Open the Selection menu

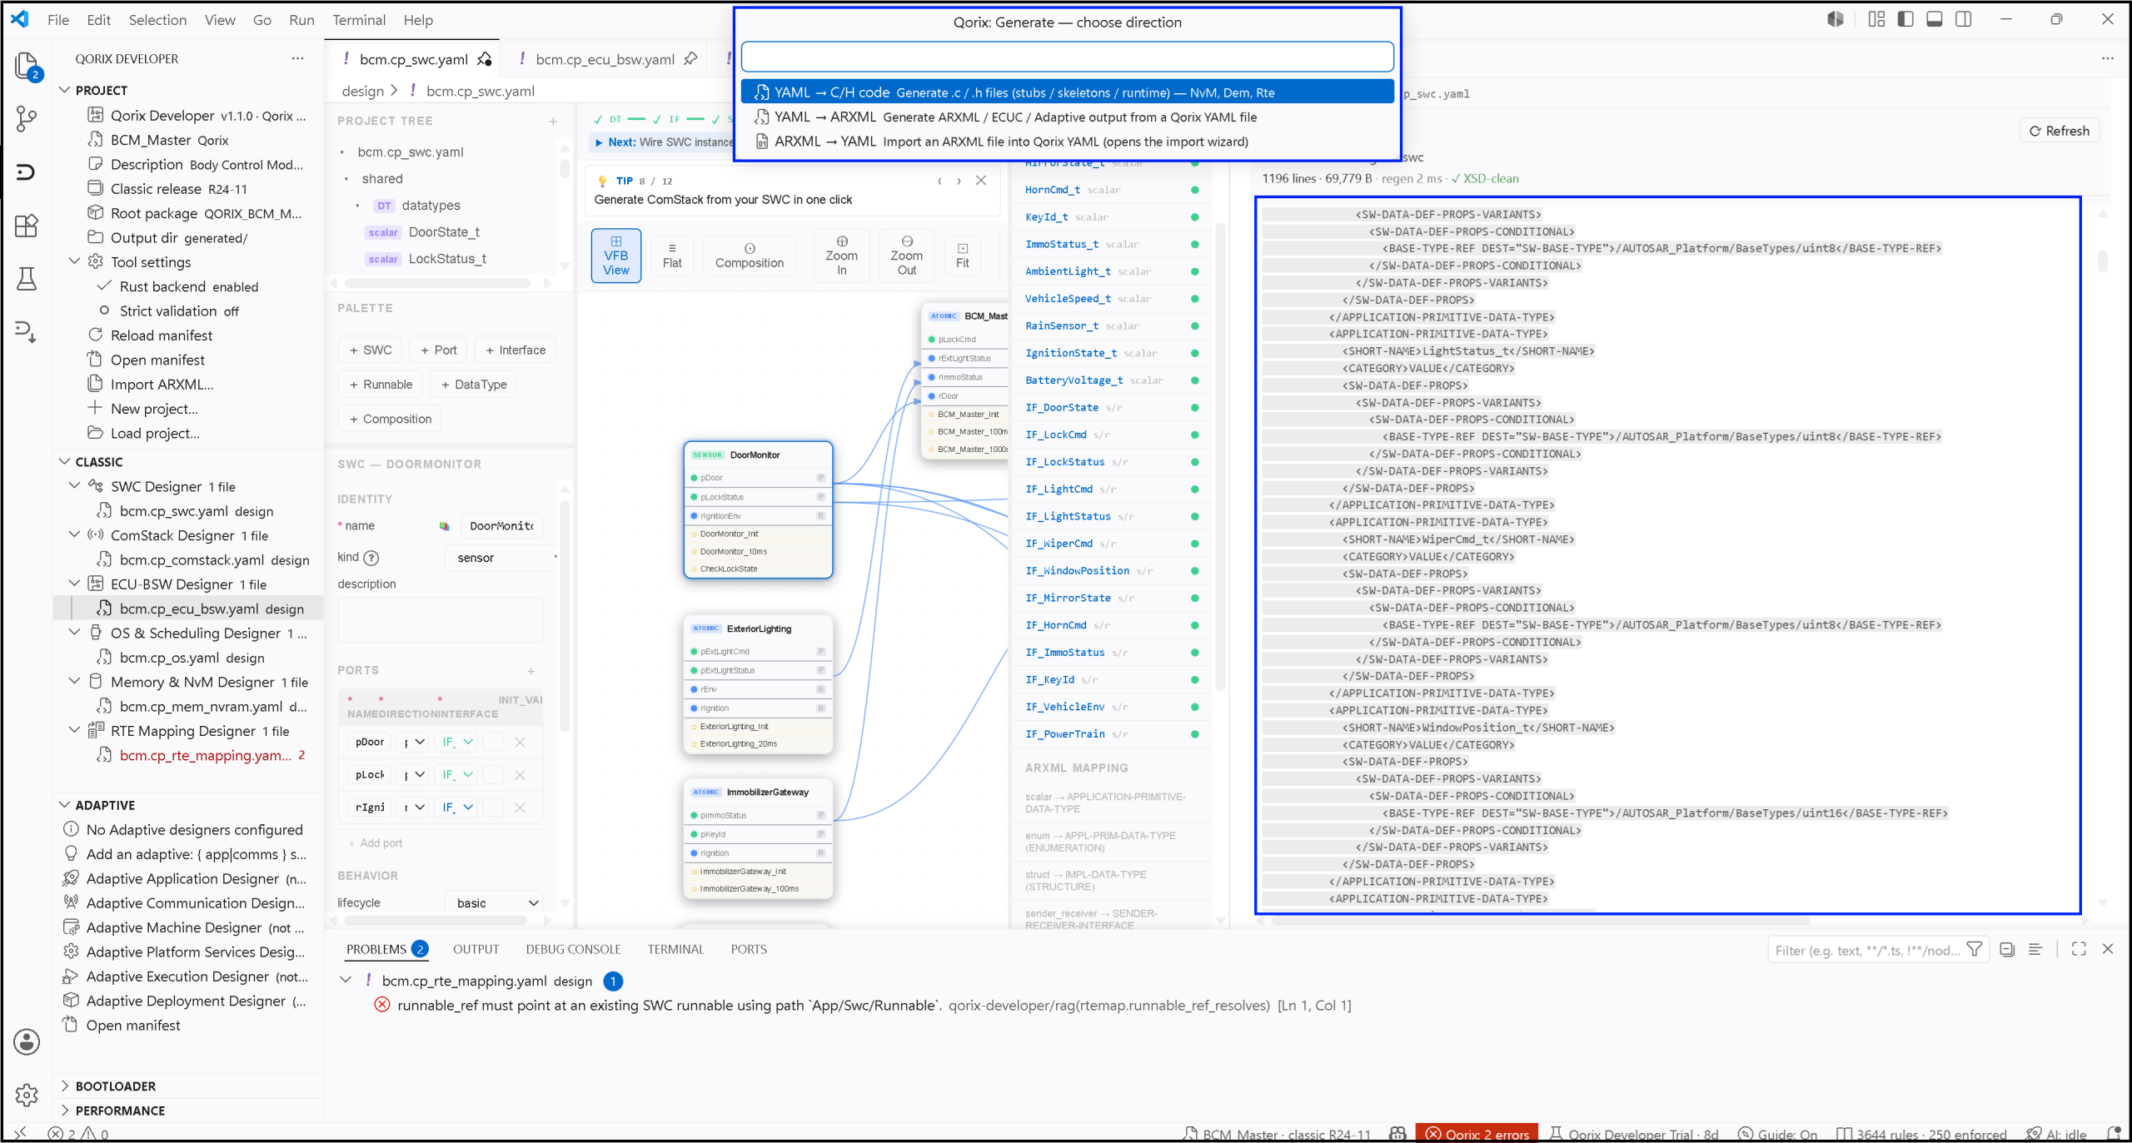(157, 20)
